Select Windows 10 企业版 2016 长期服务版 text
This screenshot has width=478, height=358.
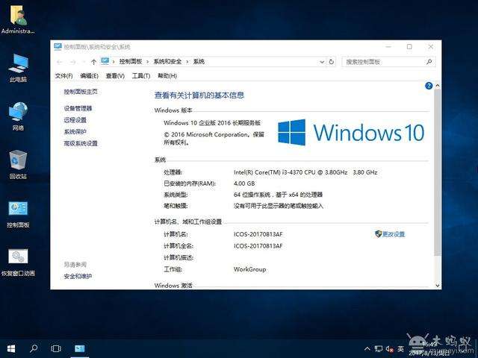tap(212, 123)
